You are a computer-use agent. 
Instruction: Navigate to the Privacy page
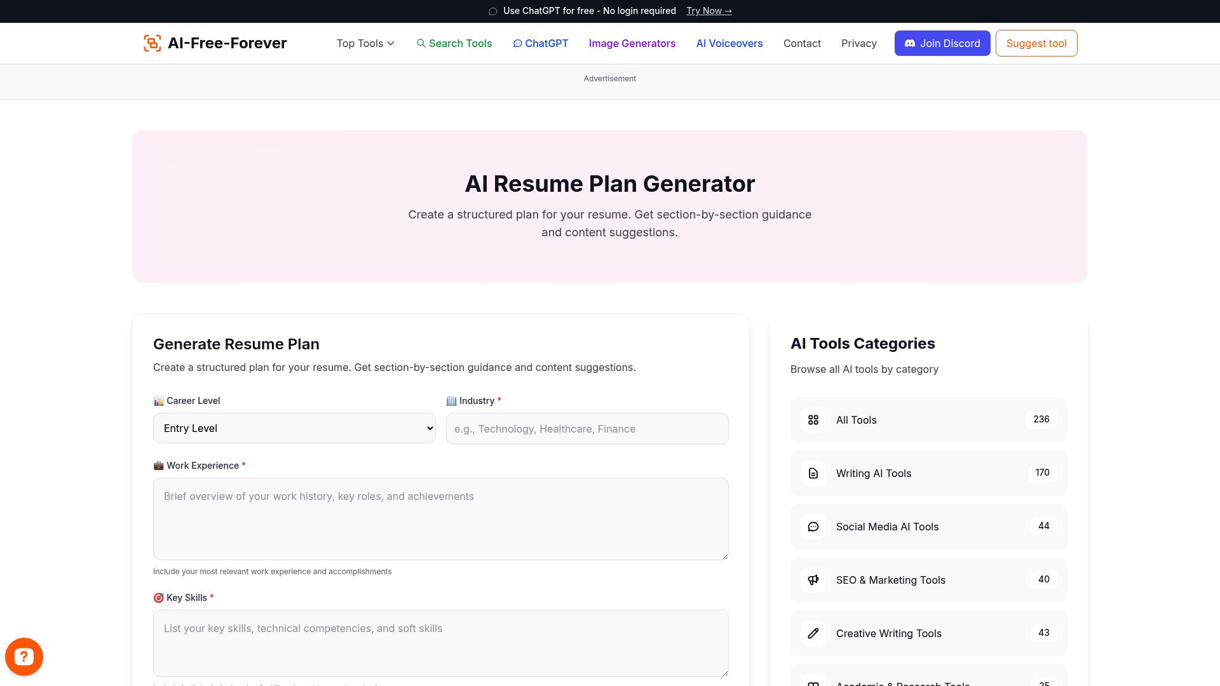pyautogui.click(x=859, y=43)
